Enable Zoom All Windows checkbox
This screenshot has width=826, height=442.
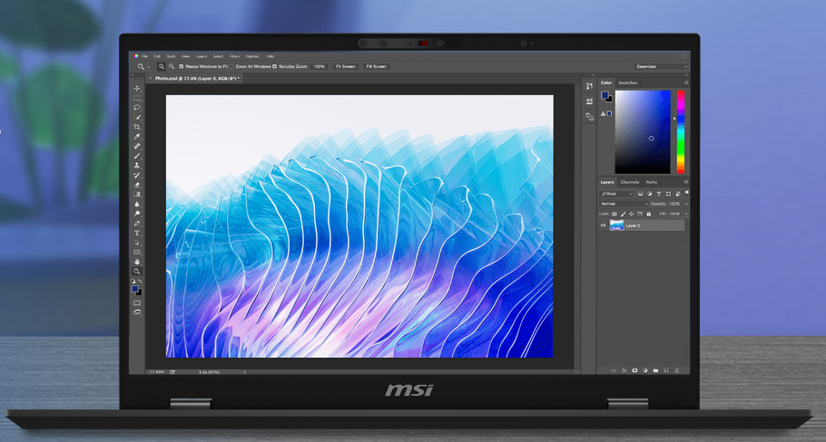coord(231,67)
